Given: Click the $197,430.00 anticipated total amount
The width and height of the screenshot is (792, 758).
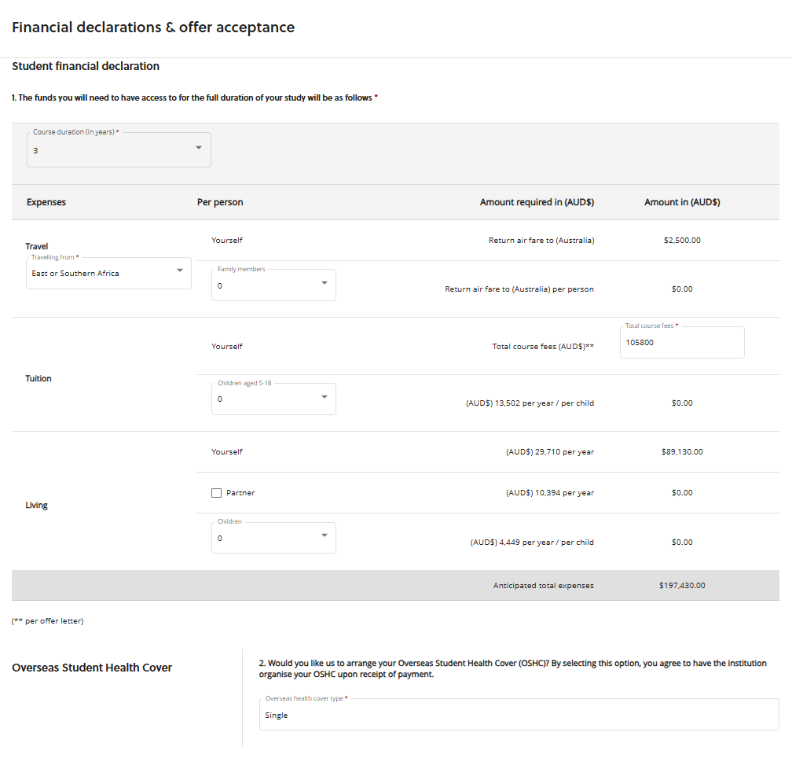Looking at the screenshot, I should [x=682, y=586].
